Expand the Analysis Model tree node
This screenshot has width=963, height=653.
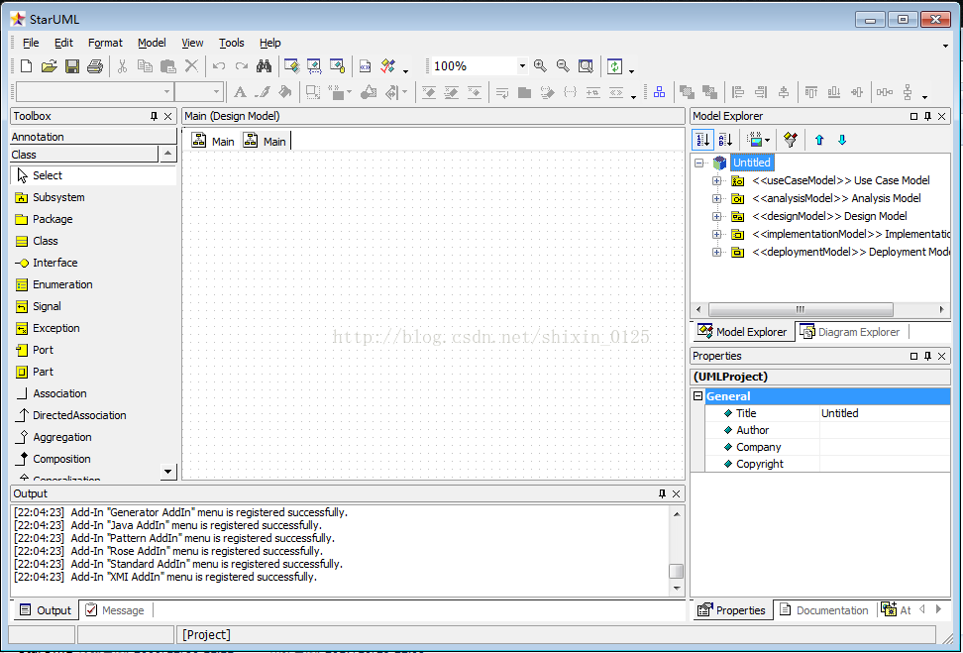(x=716, y=198)
